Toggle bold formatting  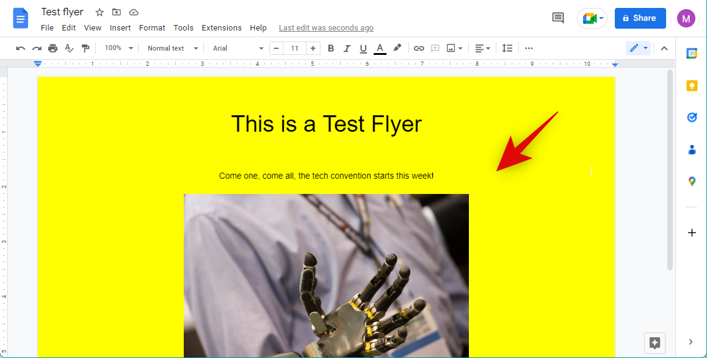331,48
